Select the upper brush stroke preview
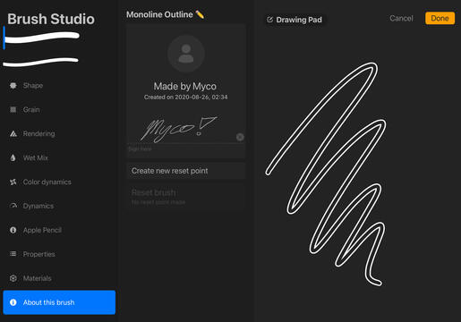461x322 pixels. click(x=41, y=38)
